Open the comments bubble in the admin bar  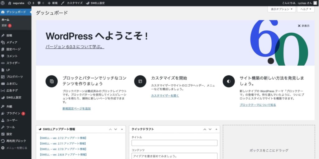pos(41,3)
